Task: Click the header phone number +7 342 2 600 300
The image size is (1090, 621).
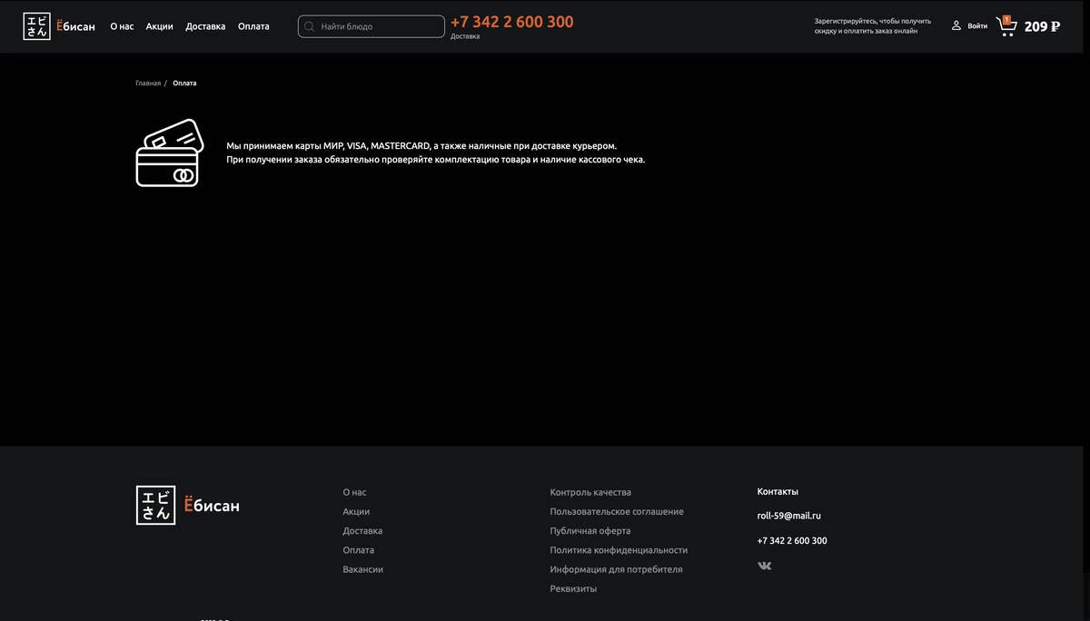Action: tap(512, 22)
